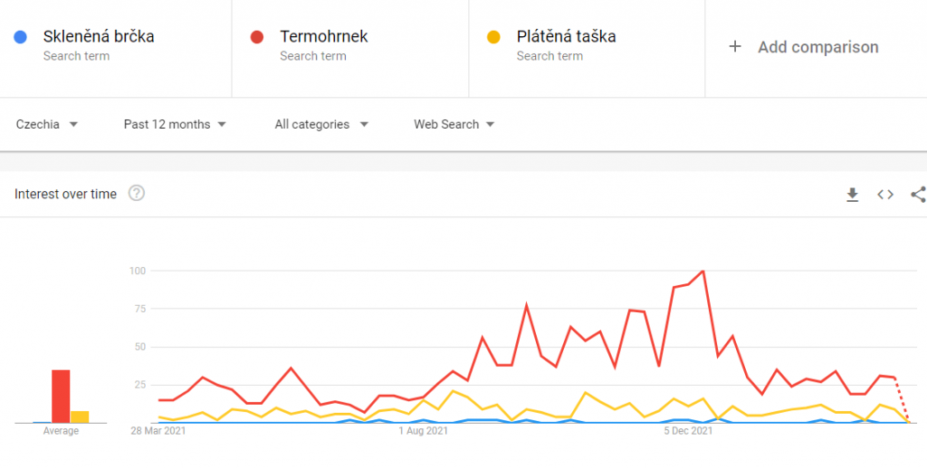The height and width of the screenshot is (468, 927).
Task: Click the embed code icon
Action: point(885,195)
